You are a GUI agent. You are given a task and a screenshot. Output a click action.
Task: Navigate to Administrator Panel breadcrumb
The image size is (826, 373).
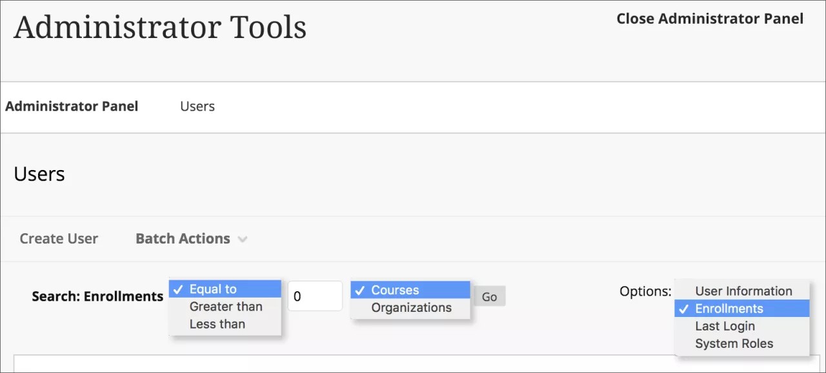pyautogui.click(x=72, y=106)
